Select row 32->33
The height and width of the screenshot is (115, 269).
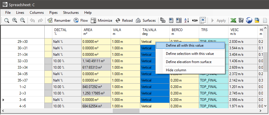23,61
